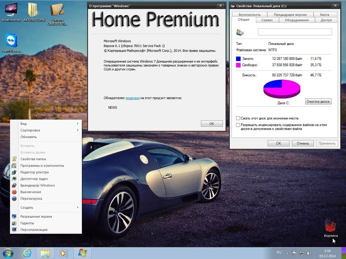
Task: Click the Диспетчер задач menu icon
Action: 14,179
